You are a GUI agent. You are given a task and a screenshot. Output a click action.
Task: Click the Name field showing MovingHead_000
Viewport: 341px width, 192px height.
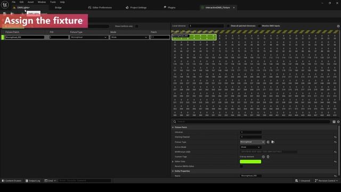pyautogui.click(x=251, y=176)
